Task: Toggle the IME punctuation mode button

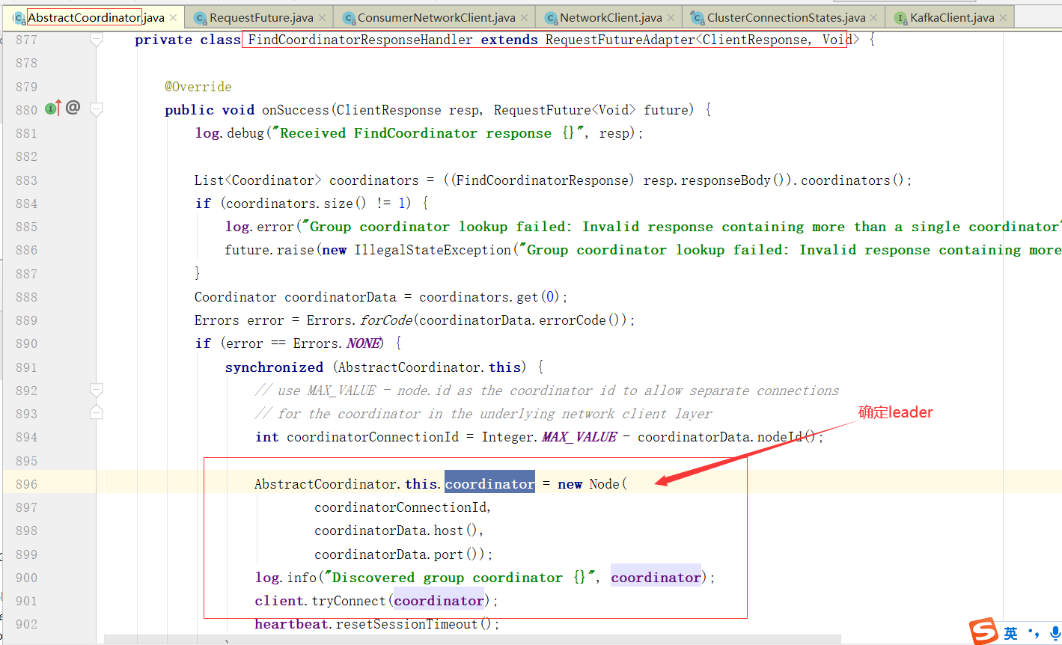Action: tap(1034, 634)
